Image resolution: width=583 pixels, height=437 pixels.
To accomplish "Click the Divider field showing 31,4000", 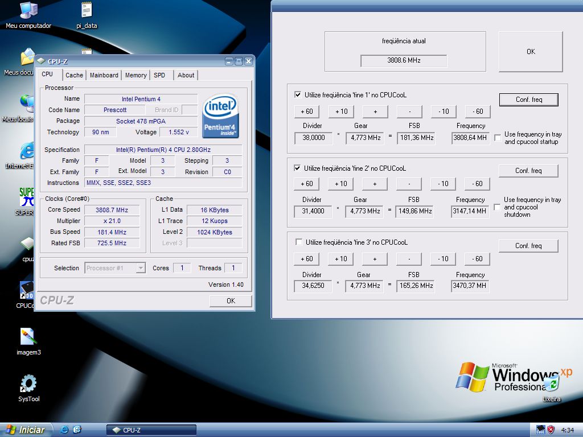I will (313, 211).
